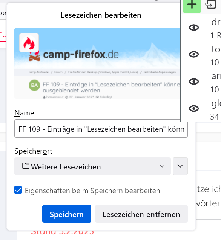Click the Speichern button
Image resolution: width=221 pixels, height=240 pixels.
coord(67,214)
